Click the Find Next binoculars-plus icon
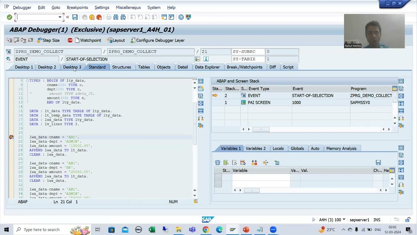 pos(123,17)
